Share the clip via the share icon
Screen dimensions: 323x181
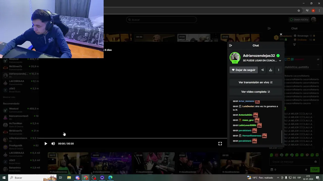pos(262,70)
